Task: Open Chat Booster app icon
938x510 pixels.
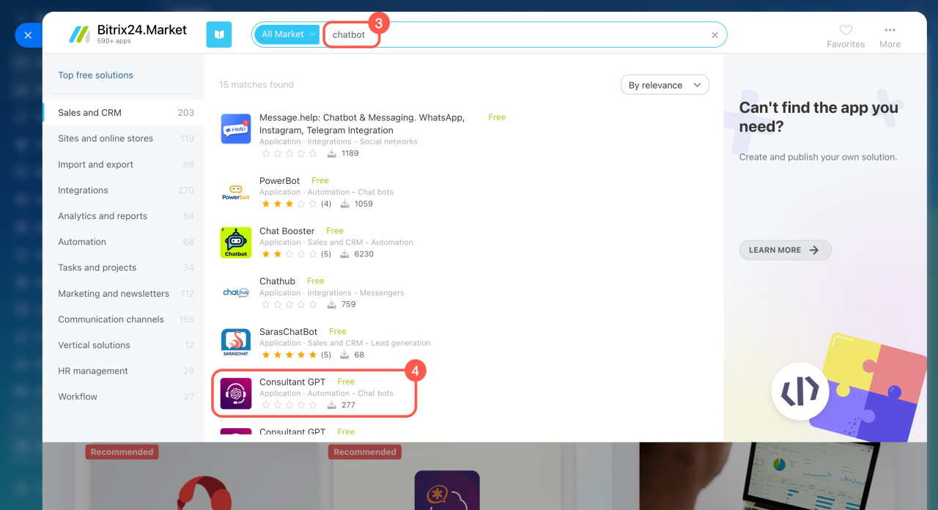Action: click(236, 243)
